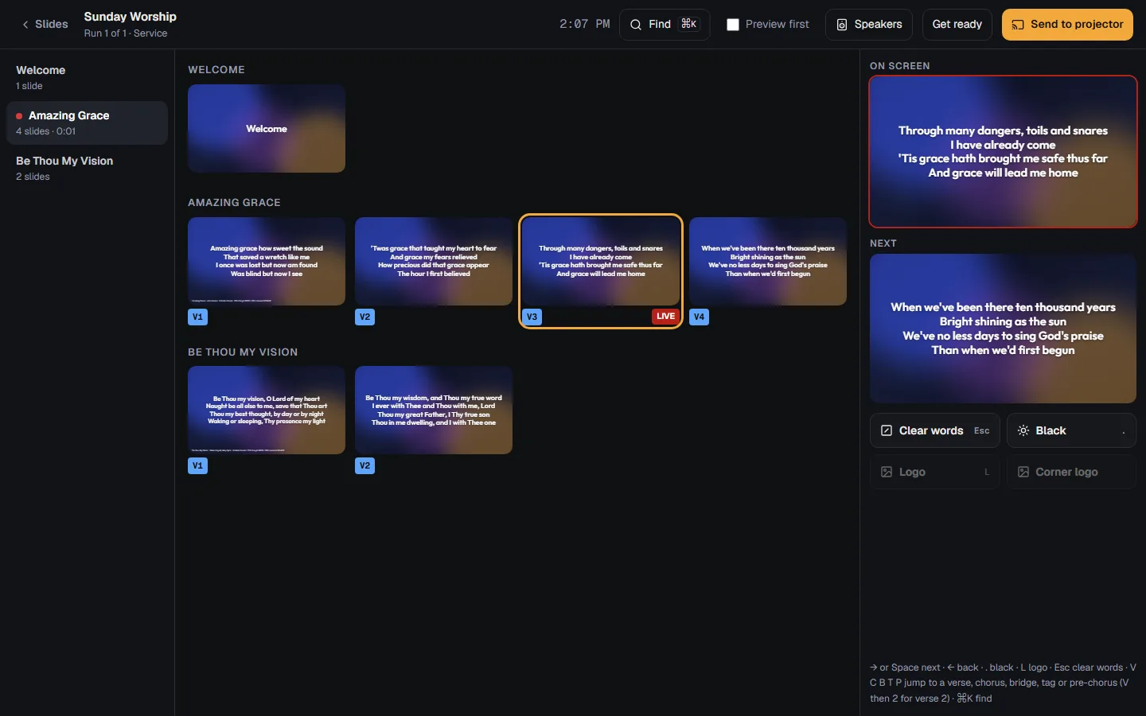Click the Sunday Worship title

coord(131,17)
